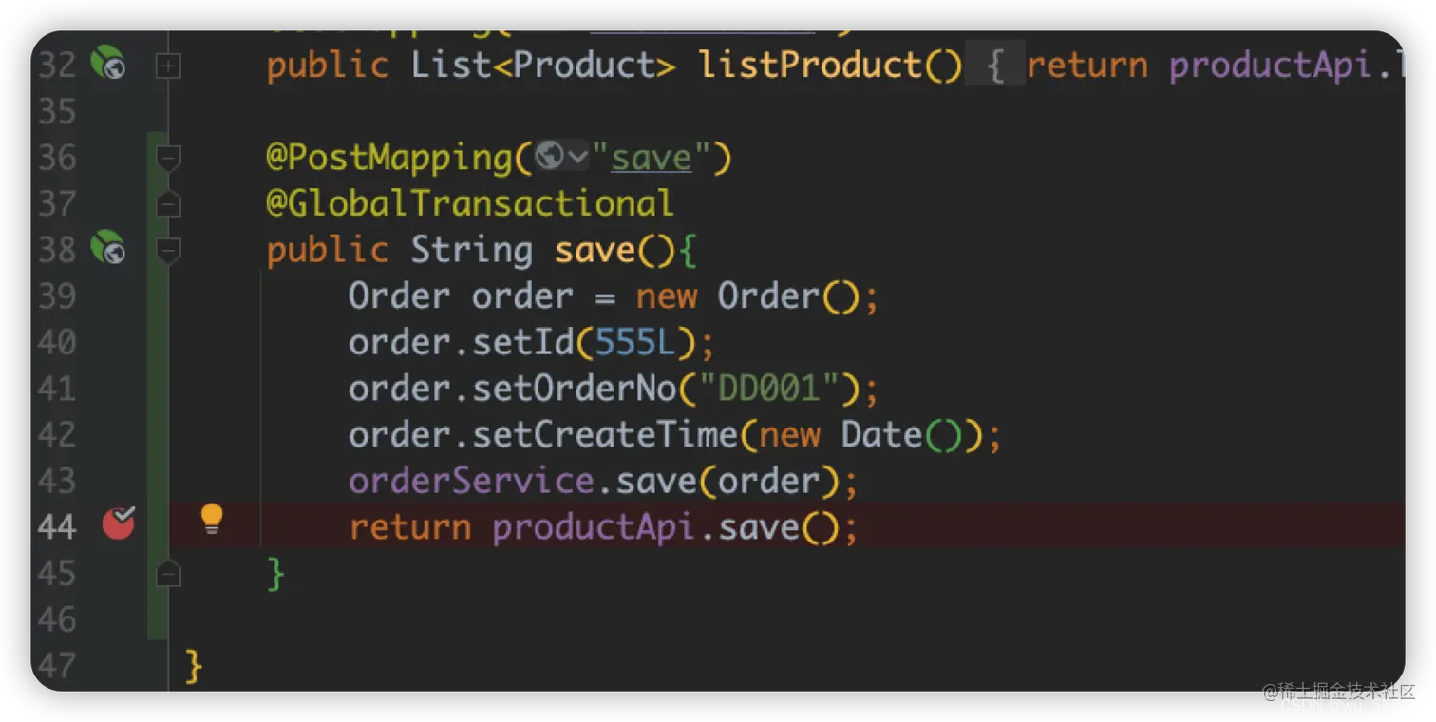
Task: Click line number 39 in the gutter
Action: pyautogui.click(x=57, y=296)
